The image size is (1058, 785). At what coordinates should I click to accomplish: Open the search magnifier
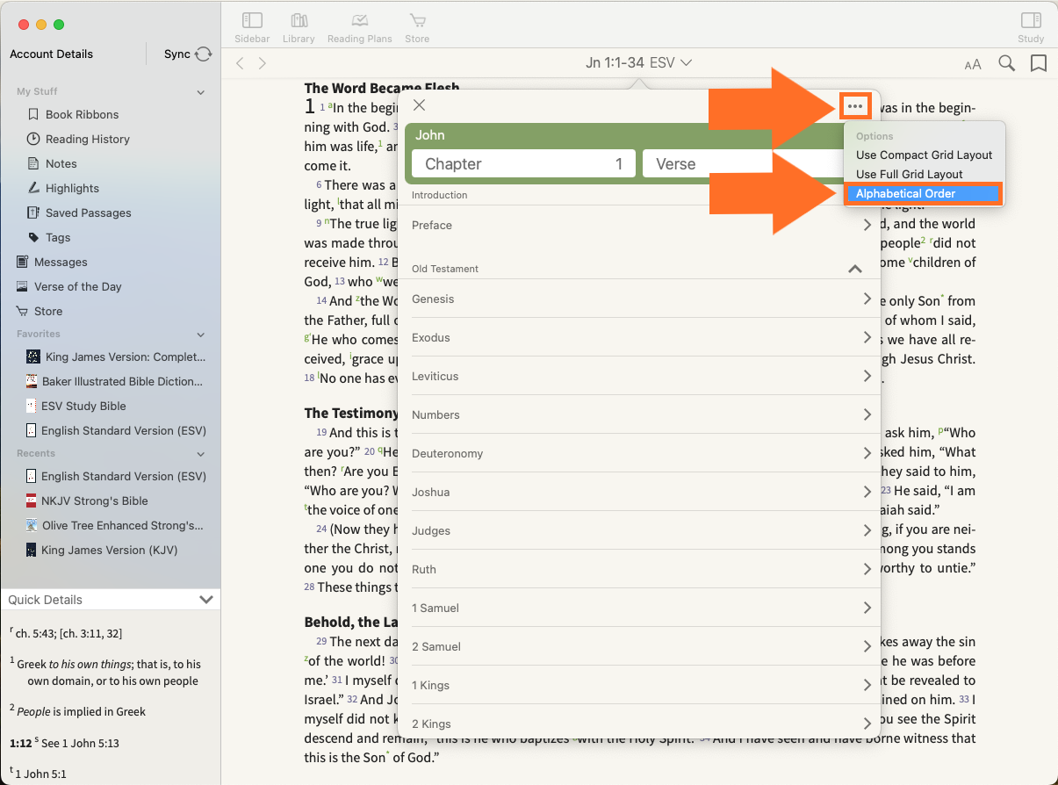pyautogui.click(x=1007, y=63)
